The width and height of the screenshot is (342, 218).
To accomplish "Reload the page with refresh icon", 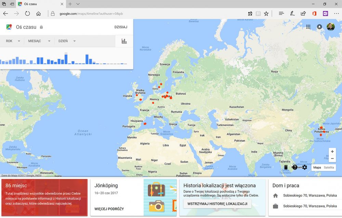I will point(27,14).
